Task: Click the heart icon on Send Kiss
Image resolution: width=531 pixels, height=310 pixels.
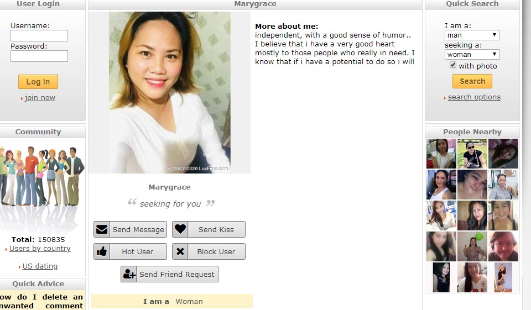Action: (180, 229)
